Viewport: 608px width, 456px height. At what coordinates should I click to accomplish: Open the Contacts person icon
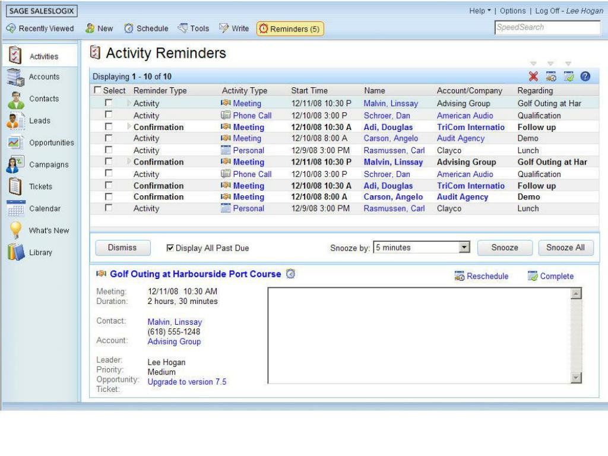[16, 100]
